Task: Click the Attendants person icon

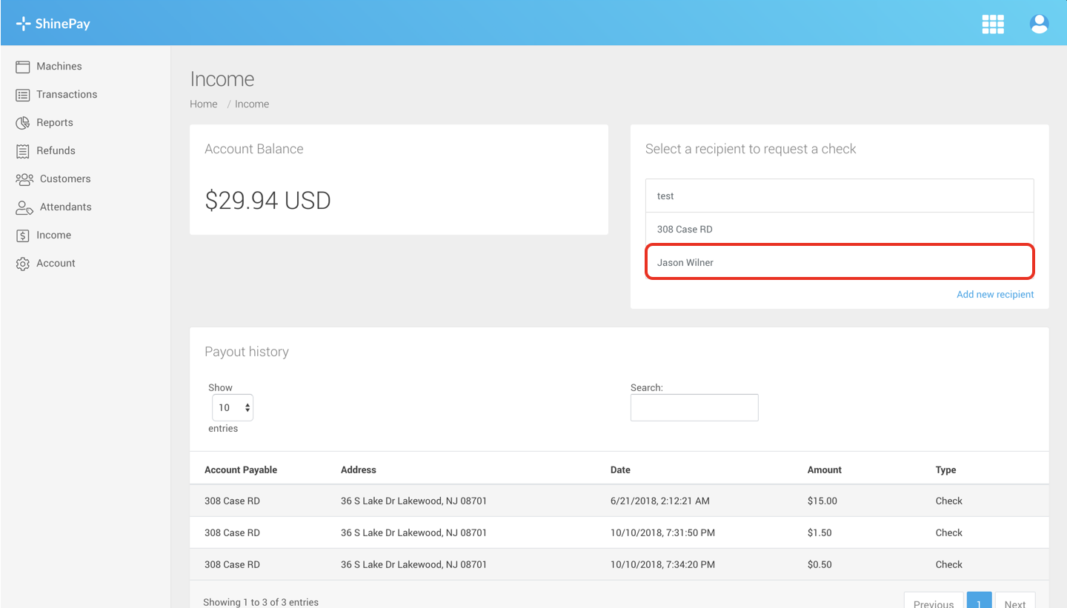Action: point(24,207)
